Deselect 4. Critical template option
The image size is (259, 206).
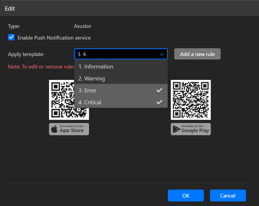(121, 102)
